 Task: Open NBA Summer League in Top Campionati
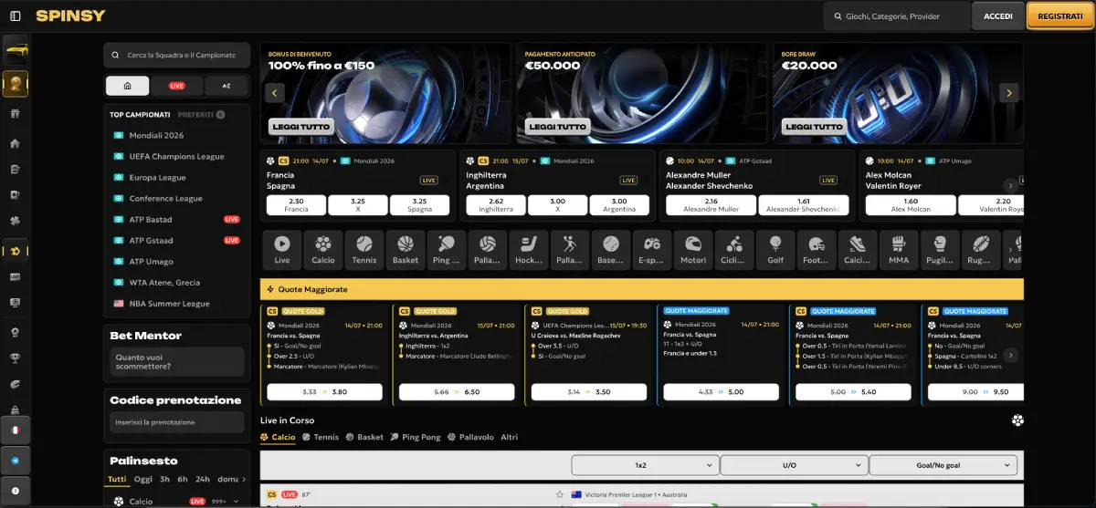tap(169, 304)
